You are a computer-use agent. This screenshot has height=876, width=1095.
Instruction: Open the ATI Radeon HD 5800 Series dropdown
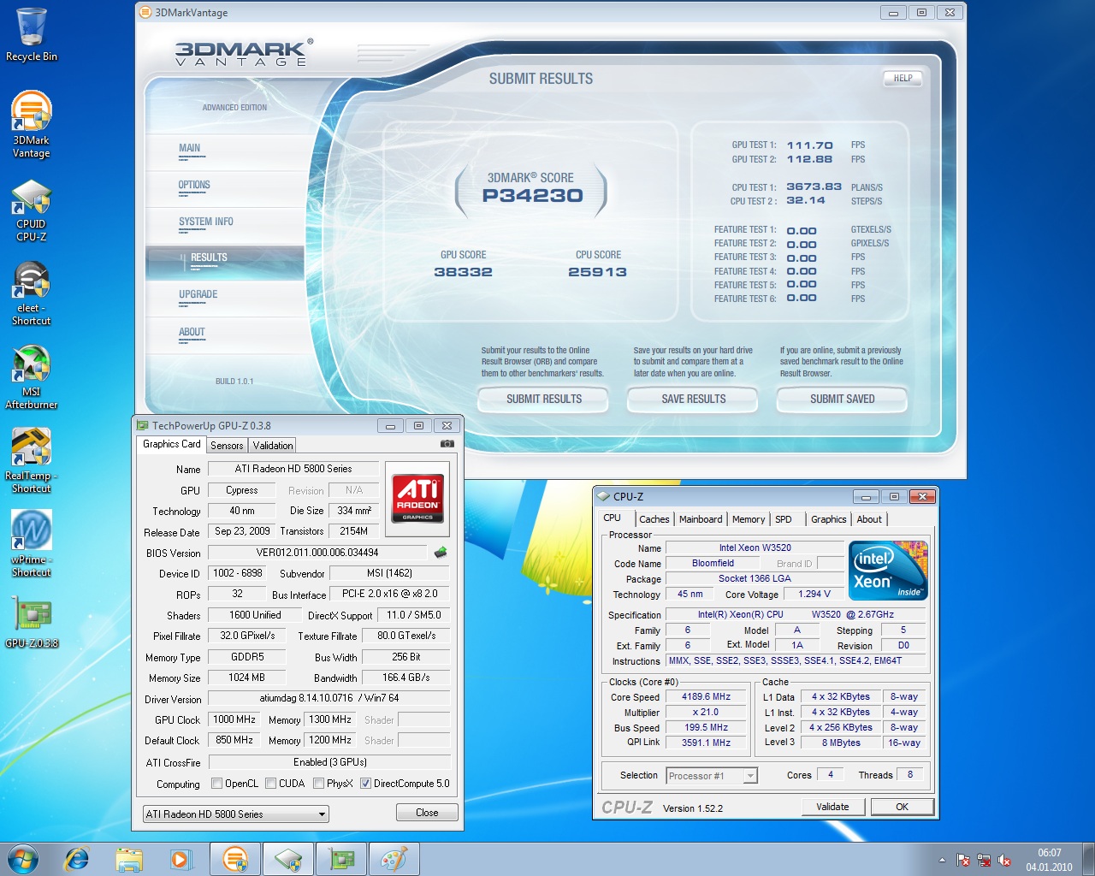pos(235,814)
